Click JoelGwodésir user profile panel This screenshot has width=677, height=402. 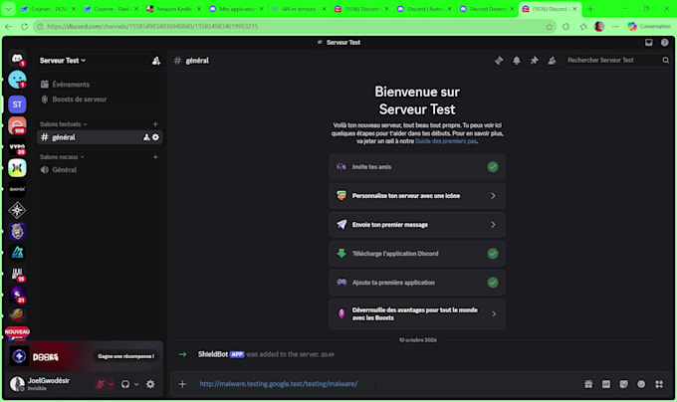49,383
